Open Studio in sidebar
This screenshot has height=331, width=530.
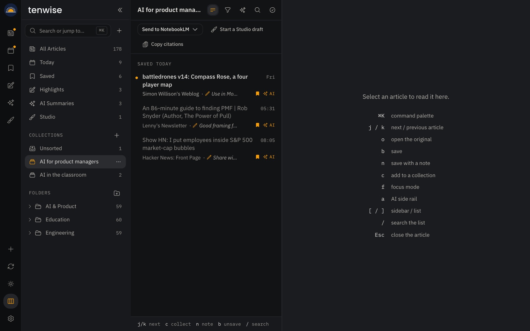click(x=75, y=117)
